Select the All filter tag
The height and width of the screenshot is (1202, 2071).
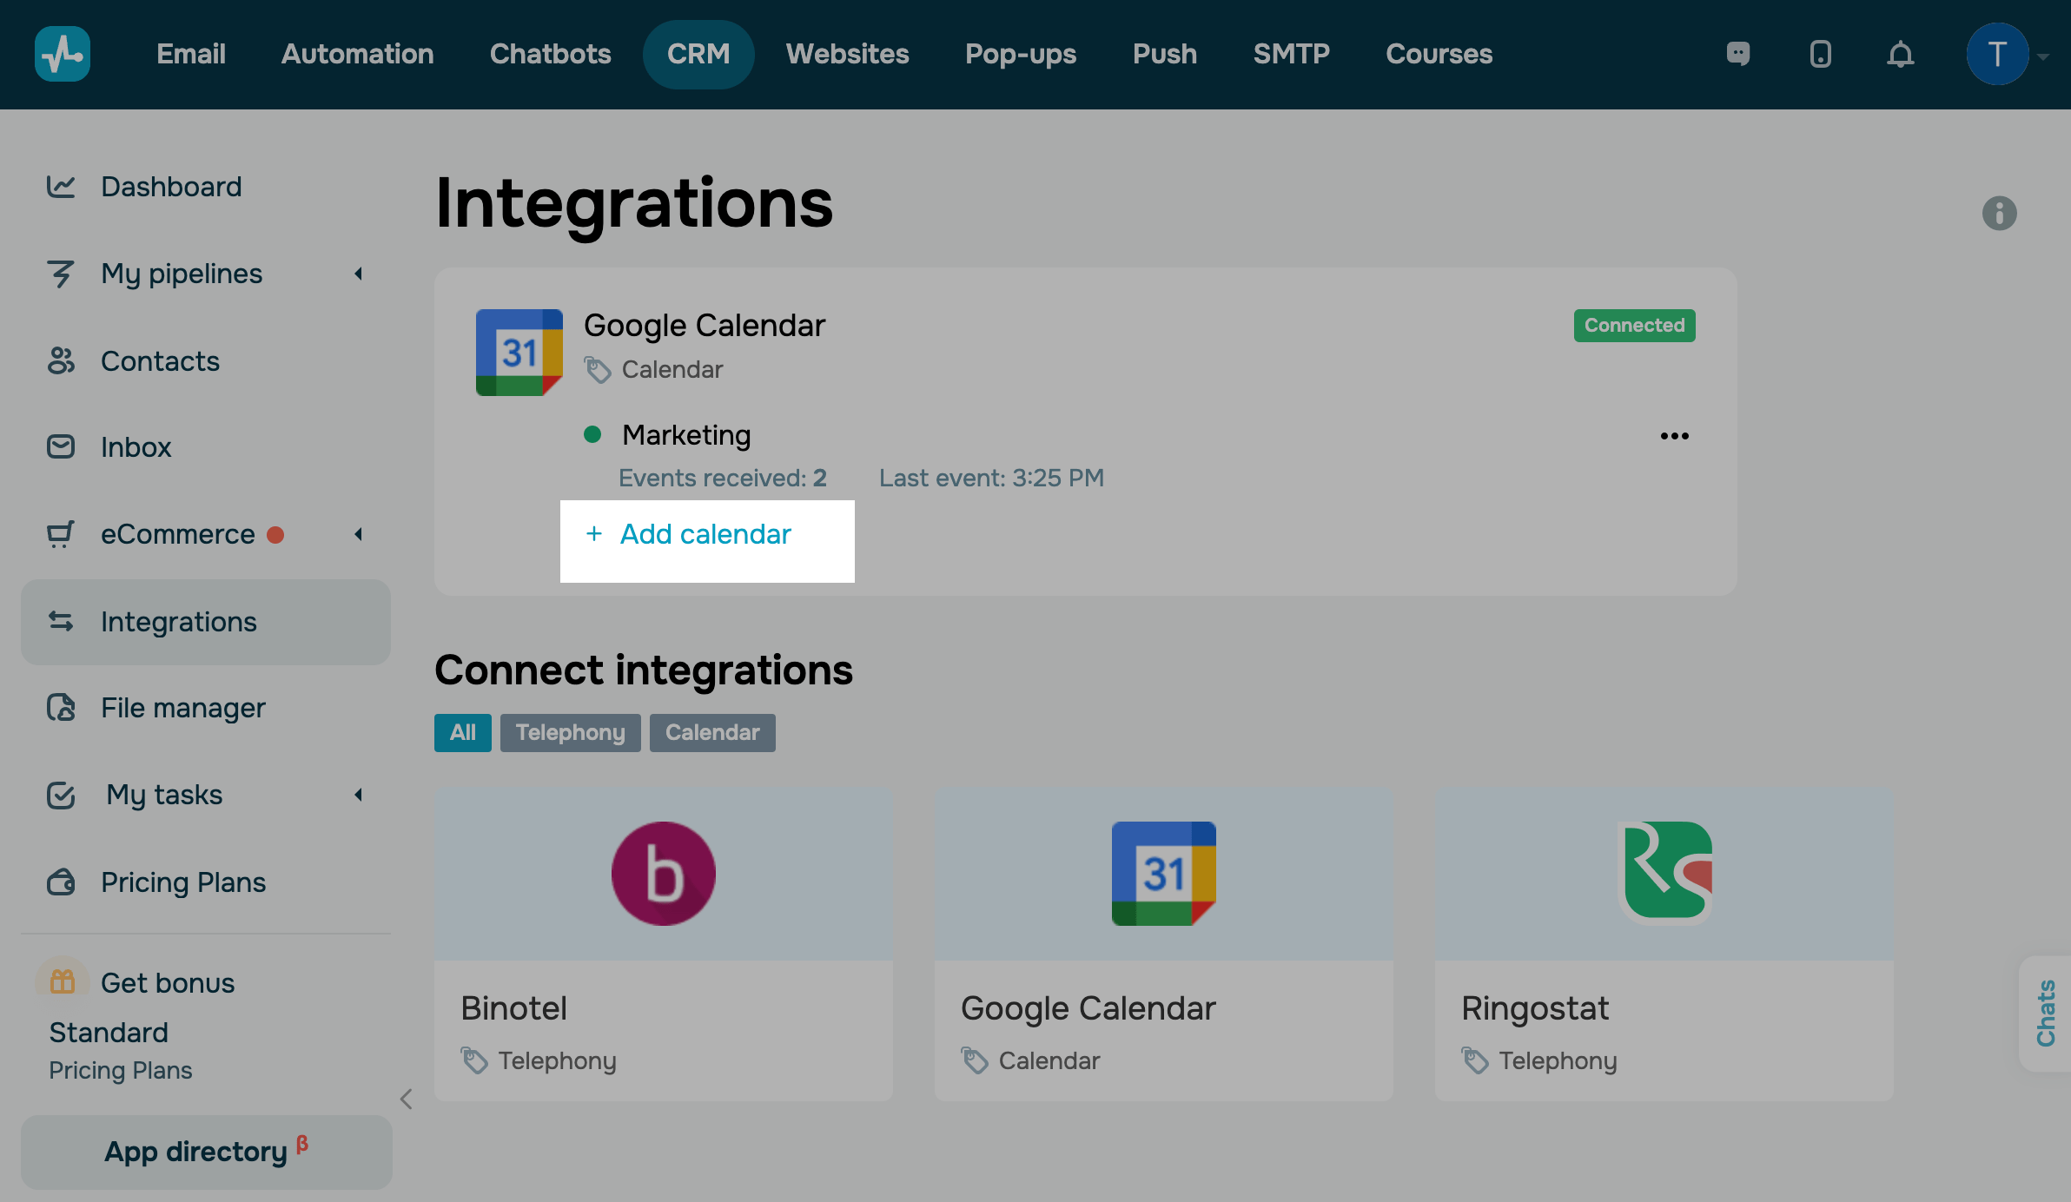tap(462, 732)
